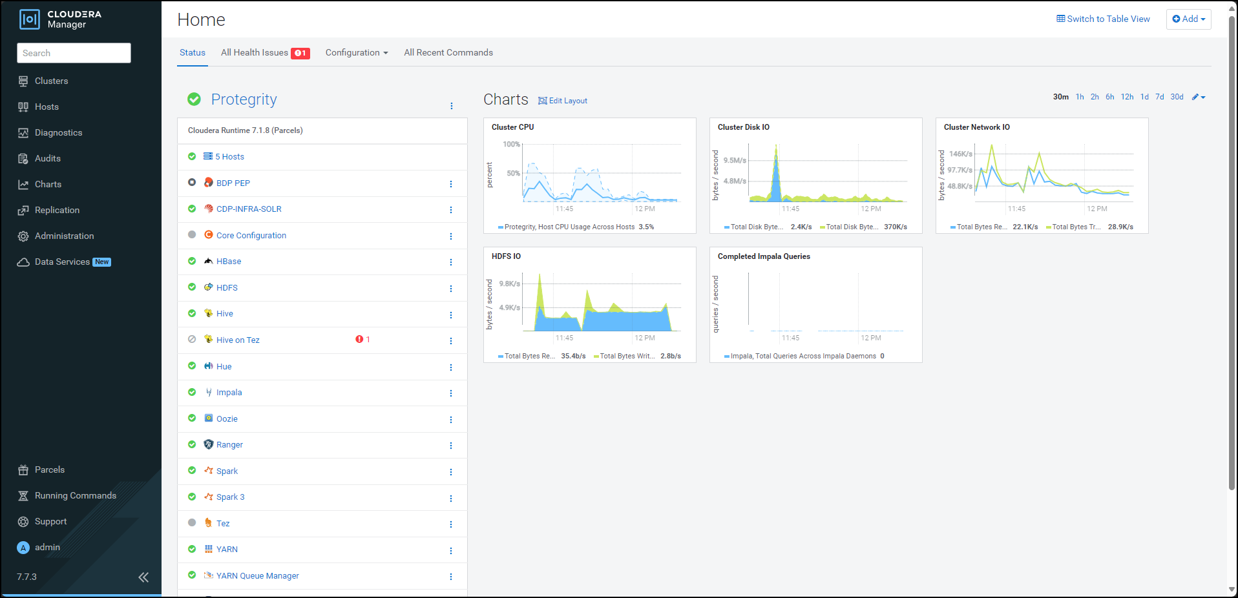Expand the Configuration dropdown

pos(357,53)
